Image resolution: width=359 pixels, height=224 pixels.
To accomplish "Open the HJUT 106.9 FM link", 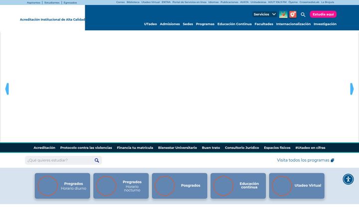I will tap(277, 2).
